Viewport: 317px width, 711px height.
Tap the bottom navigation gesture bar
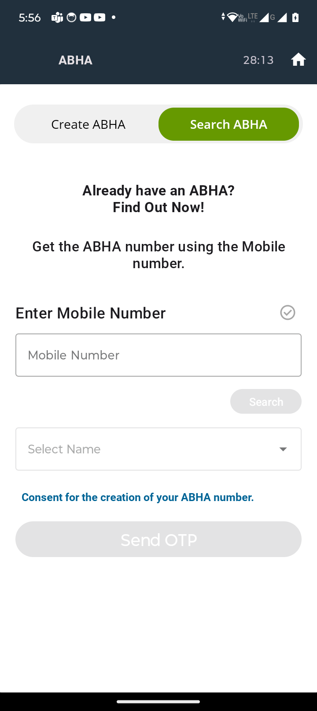(158, 701)
